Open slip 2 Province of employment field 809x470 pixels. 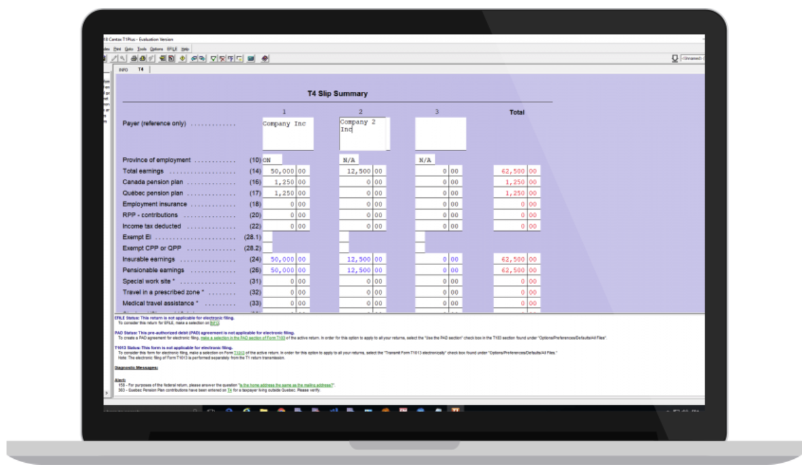click(349, 160)
